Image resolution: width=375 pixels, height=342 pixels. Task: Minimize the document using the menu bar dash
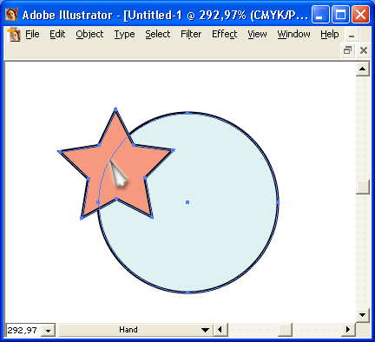(352, 36)
